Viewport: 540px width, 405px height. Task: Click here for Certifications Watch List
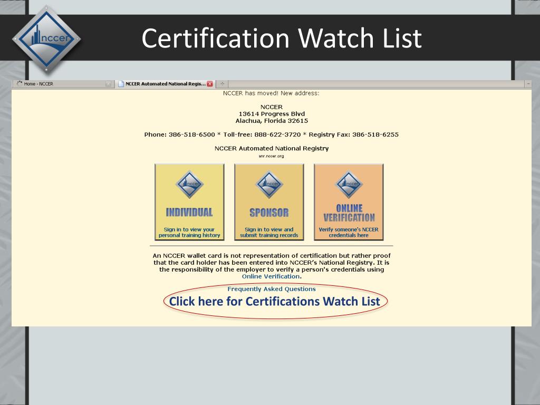[274, 301]
